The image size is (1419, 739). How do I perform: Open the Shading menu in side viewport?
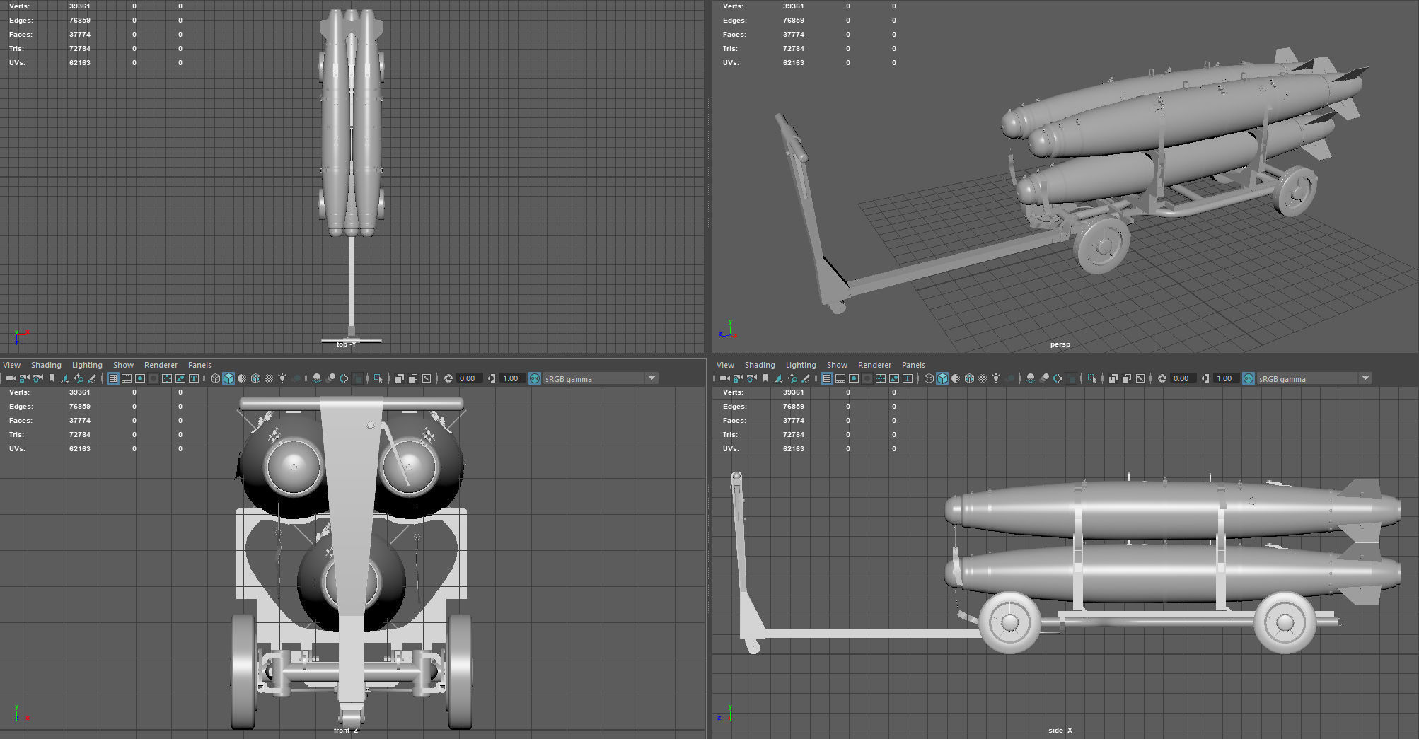coord(760,365)
